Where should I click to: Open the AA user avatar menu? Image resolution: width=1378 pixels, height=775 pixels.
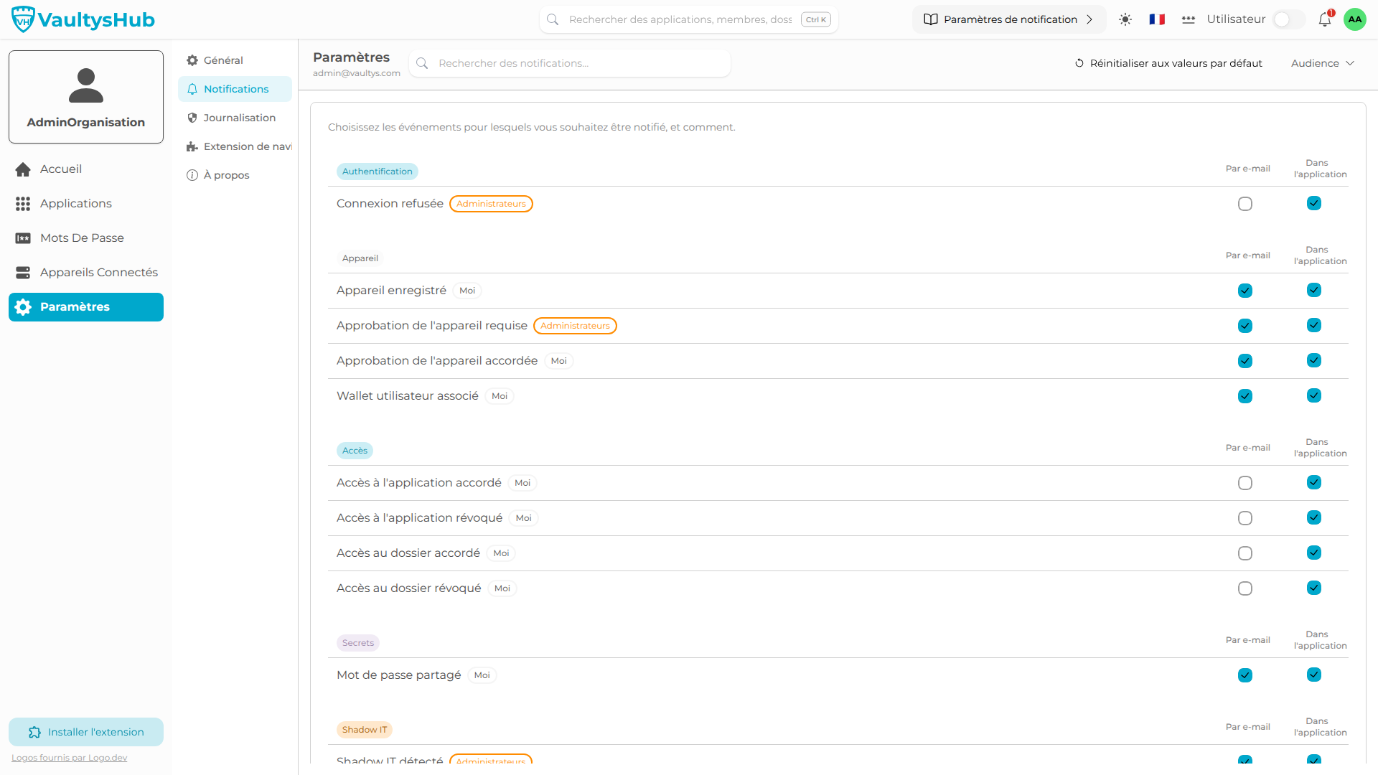click(1355, 19)
